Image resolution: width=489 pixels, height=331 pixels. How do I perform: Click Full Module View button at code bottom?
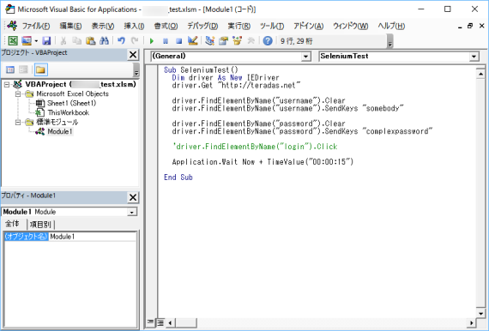point(160,322)
